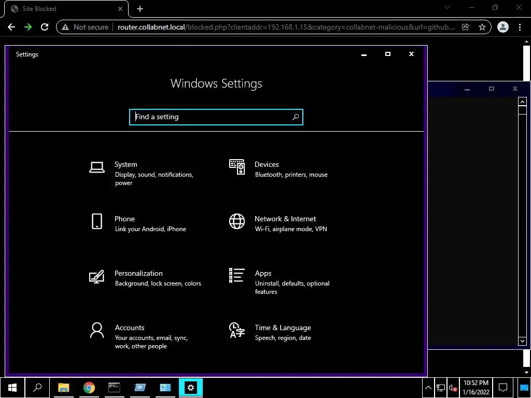Screen dimensions: 531x398
Task: Open System settings laptop icon
Action: [x=97, y=167]
